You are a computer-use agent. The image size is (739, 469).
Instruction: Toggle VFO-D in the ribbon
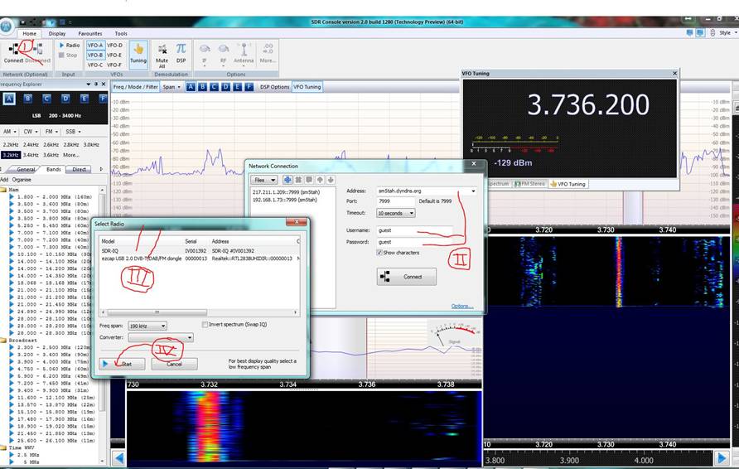tap(114, 46)
